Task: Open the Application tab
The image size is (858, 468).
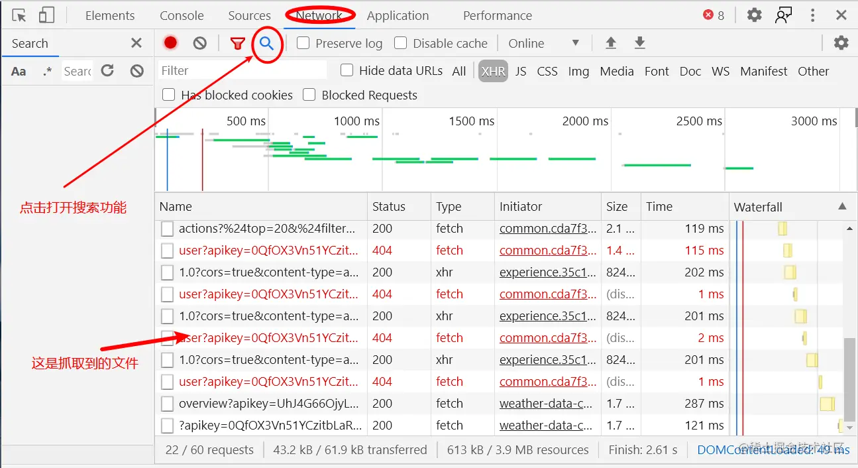Action: (x=398, y=15)
